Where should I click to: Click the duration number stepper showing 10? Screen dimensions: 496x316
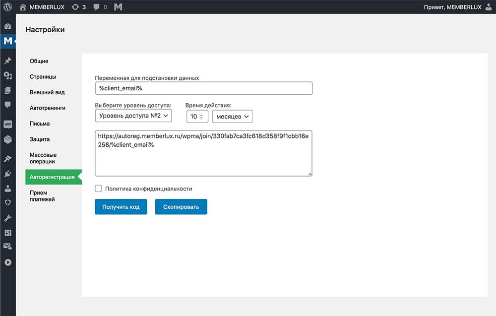point(197,116)
